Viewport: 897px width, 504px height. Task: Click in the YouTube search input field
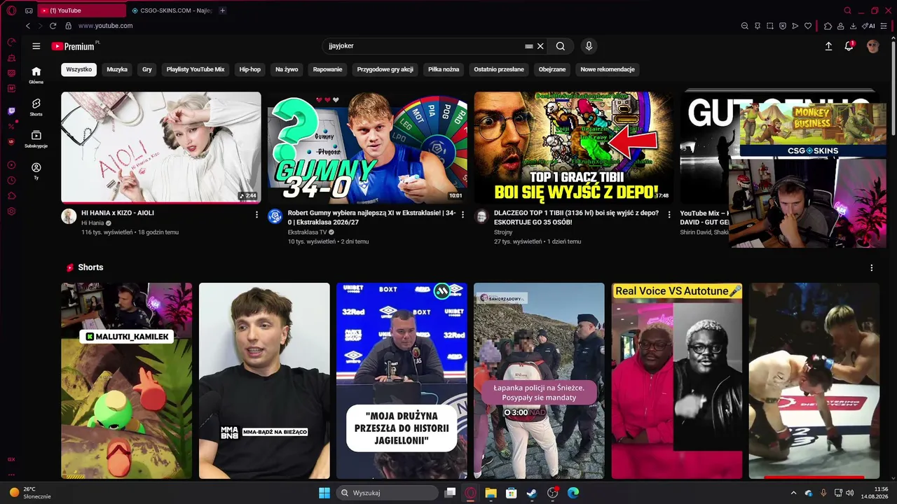(x=424, y=46)
